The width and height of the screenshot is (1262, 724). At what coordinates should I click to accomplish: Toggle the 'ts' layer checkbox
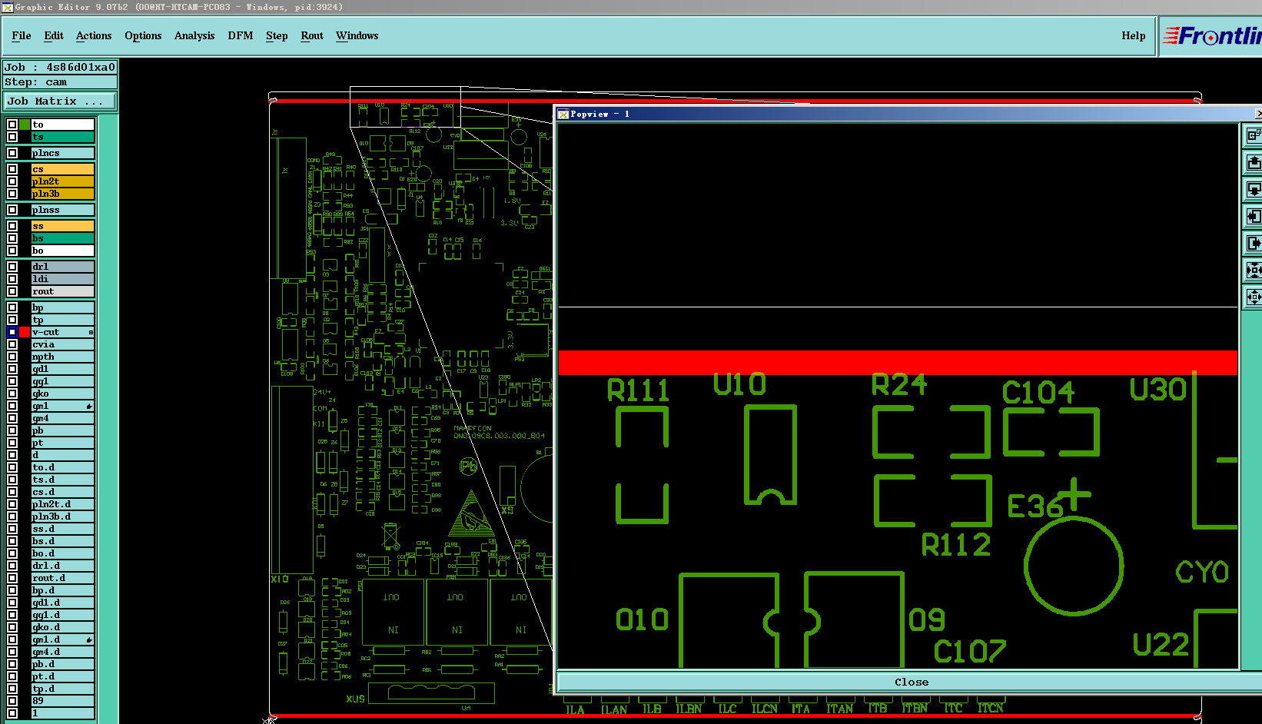(12, 137)
